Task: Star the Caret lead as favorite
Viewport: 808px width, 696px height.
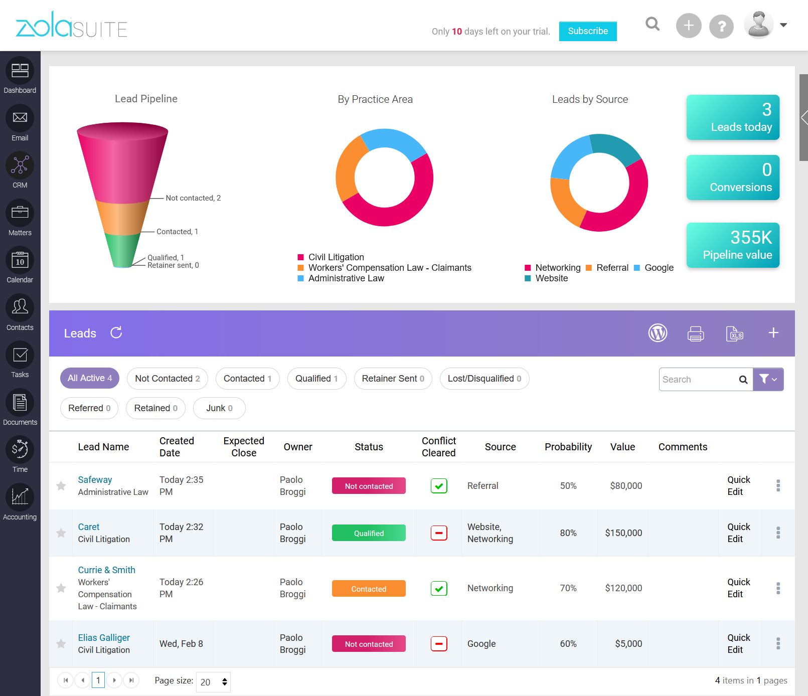Action: coord(61,533)
